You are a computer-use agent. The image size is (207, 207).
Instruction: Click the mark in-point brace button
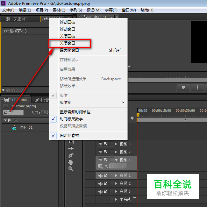(197, 88)
